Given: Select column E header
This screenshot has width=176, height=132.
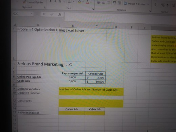Looking at the screenshot, I should (132, 27).
